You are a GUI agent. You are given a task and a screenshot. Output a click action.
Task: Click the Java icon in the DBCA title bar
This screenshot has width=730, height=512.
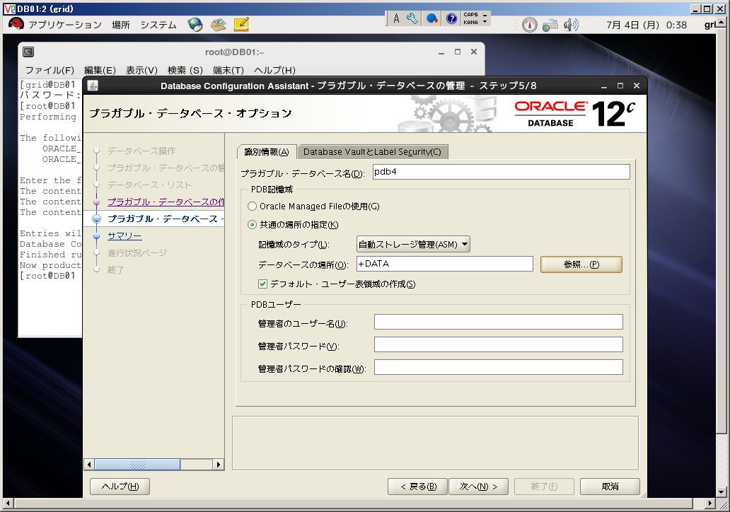point(93,86)
